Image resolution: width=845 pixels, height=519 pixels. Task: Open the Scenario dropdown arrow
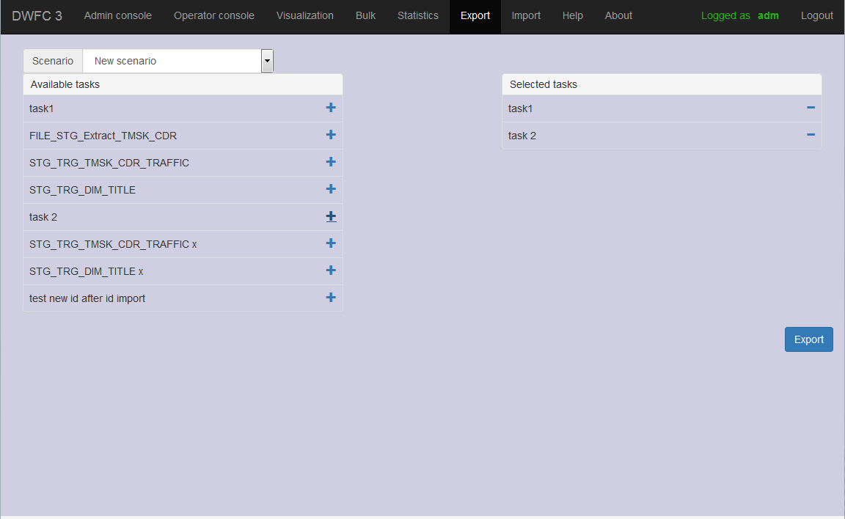pos(267,61)
